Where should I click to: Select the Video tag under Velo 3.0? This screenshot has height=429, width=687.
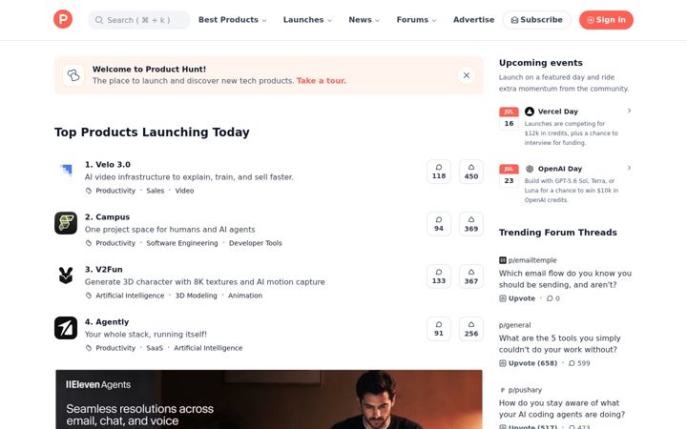click(x=184, y=191)
